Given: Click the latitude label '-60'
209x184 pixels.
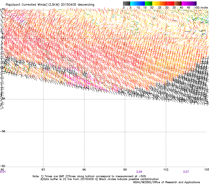Looking at the screenshot, I should coord(3,166).
